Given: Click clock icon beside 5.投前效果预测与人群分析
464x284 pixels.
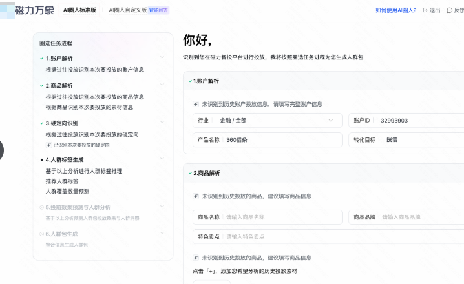Looking at the screenshot, I should click(x=42, y=207).
